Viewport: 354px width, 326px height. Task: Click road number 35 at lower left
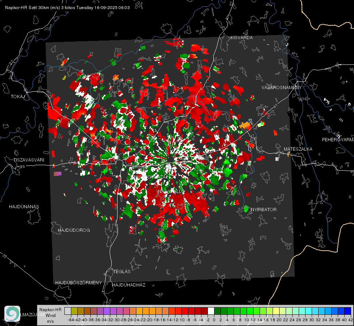pos(5,256)
